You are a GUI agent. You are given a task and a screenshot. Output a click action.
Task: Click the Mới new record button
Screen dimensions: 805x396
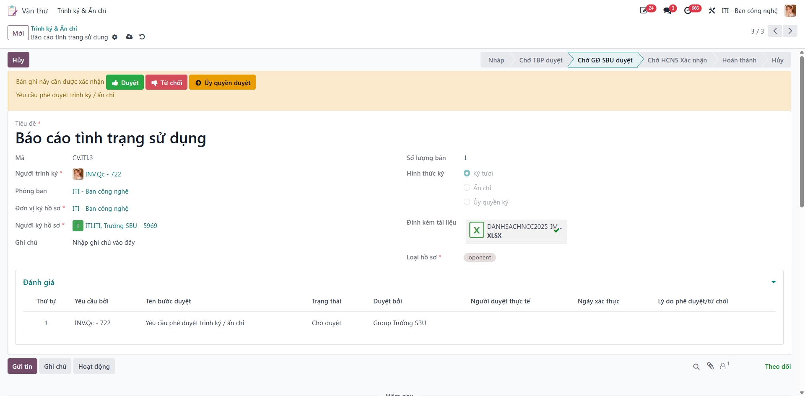[18, 33]
